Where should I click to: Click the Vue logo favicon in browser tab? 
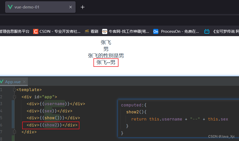[x=10, y=7]
